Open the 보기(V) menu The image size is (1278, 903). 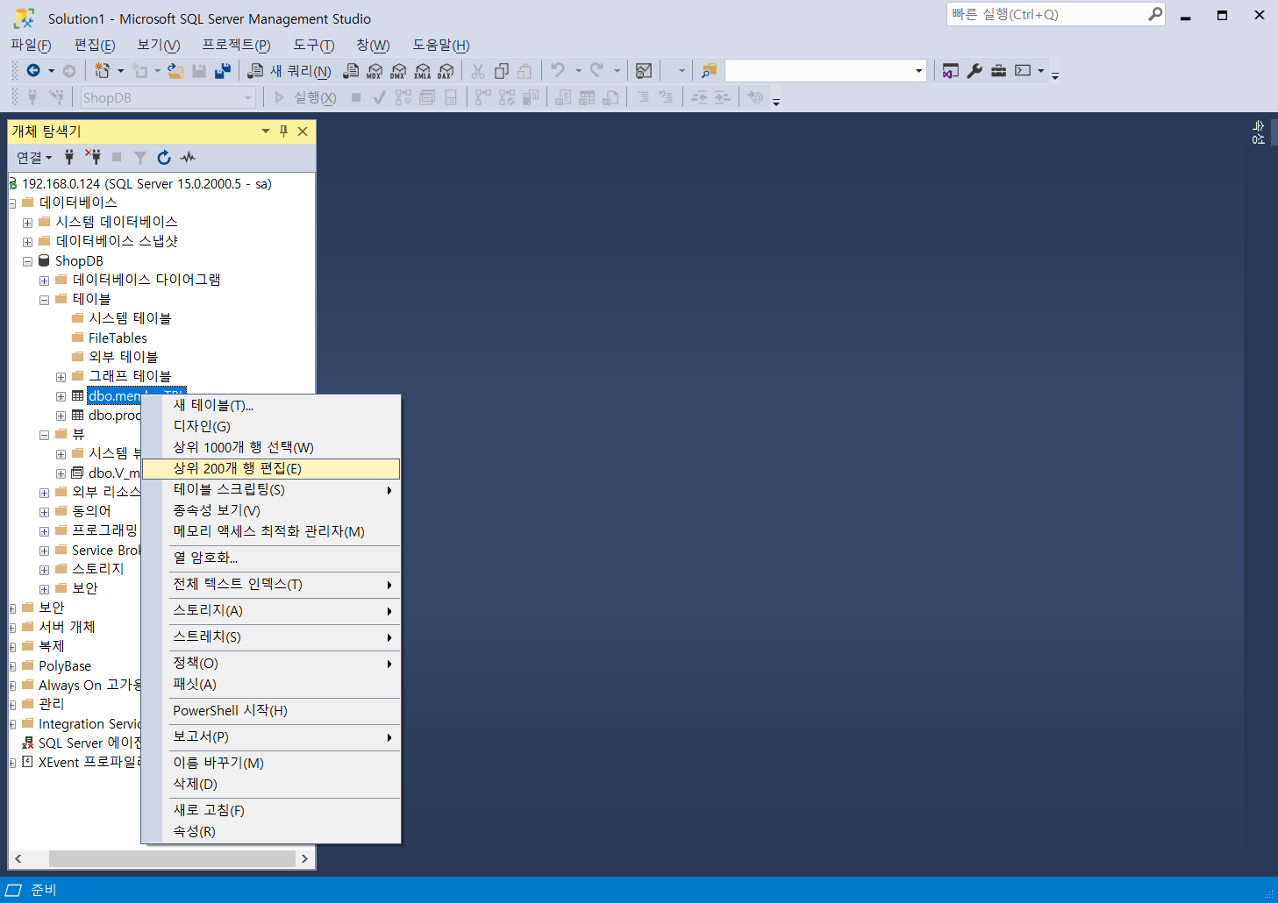click(159, 45)
